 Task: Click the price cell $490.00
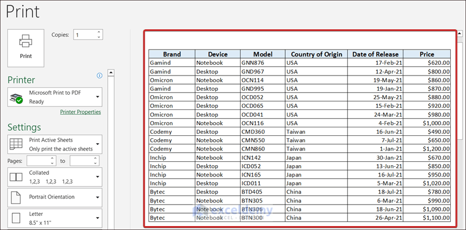(427, 132)
